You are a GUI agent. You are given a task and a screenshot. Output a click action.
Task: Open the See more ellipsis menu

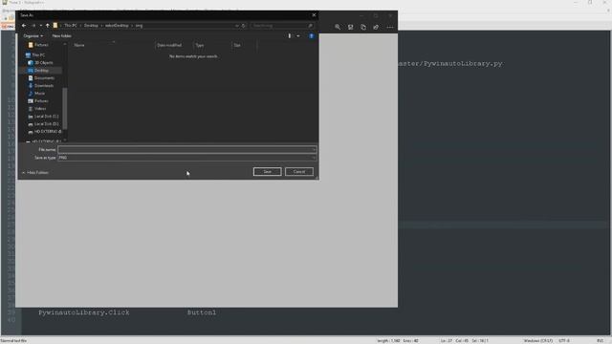click(390, 27)
